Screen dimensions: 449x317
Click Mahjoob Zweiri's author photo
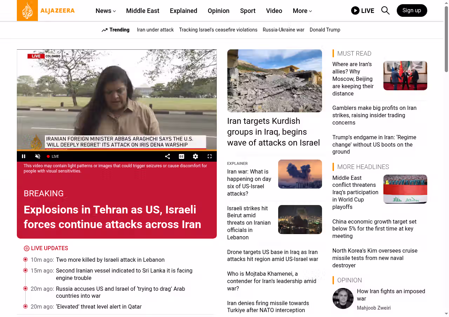343,298
